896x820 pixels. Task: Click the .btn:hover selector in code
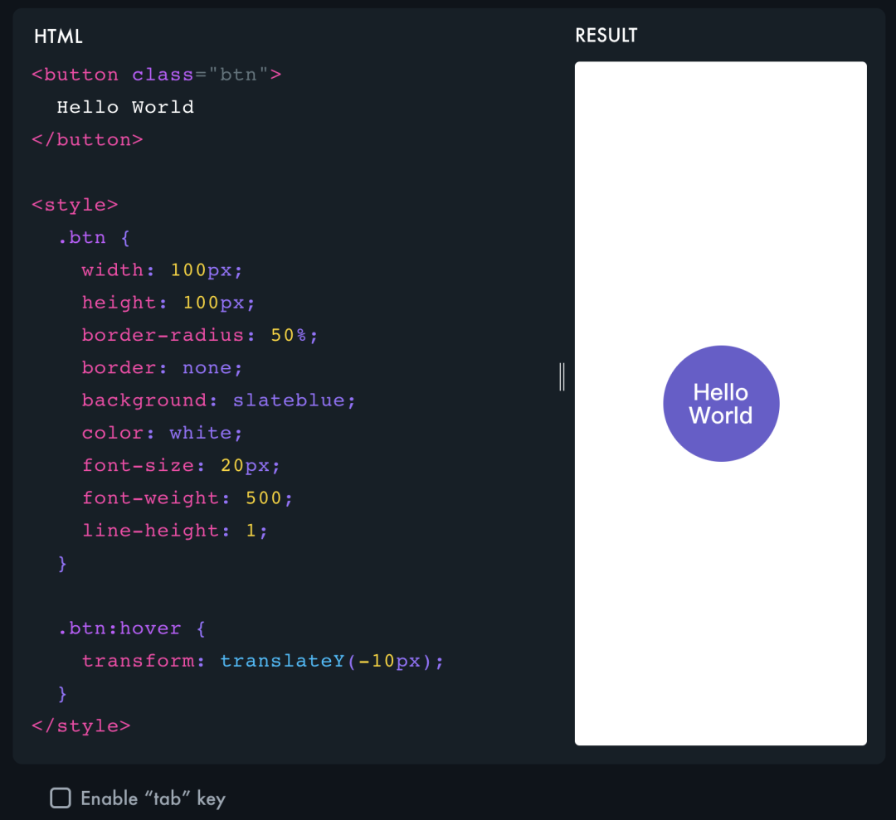click(119, 628)
